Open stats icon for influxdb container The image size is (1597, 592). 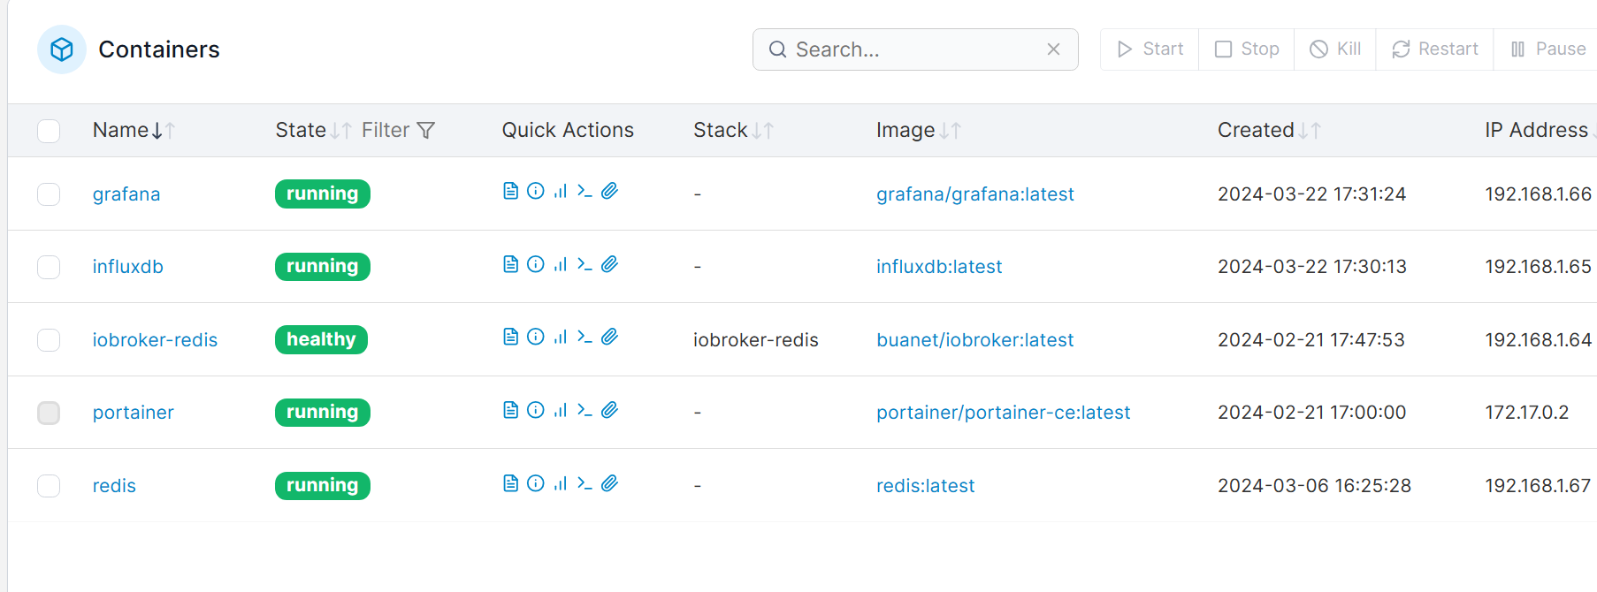[560, 264]
